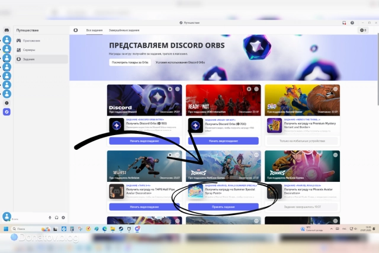The width and height of the screenshot is (379, 253).
Task: Click label ЗАДАНИЕ «READY OR NOT»
Action: tap(220, 120)
